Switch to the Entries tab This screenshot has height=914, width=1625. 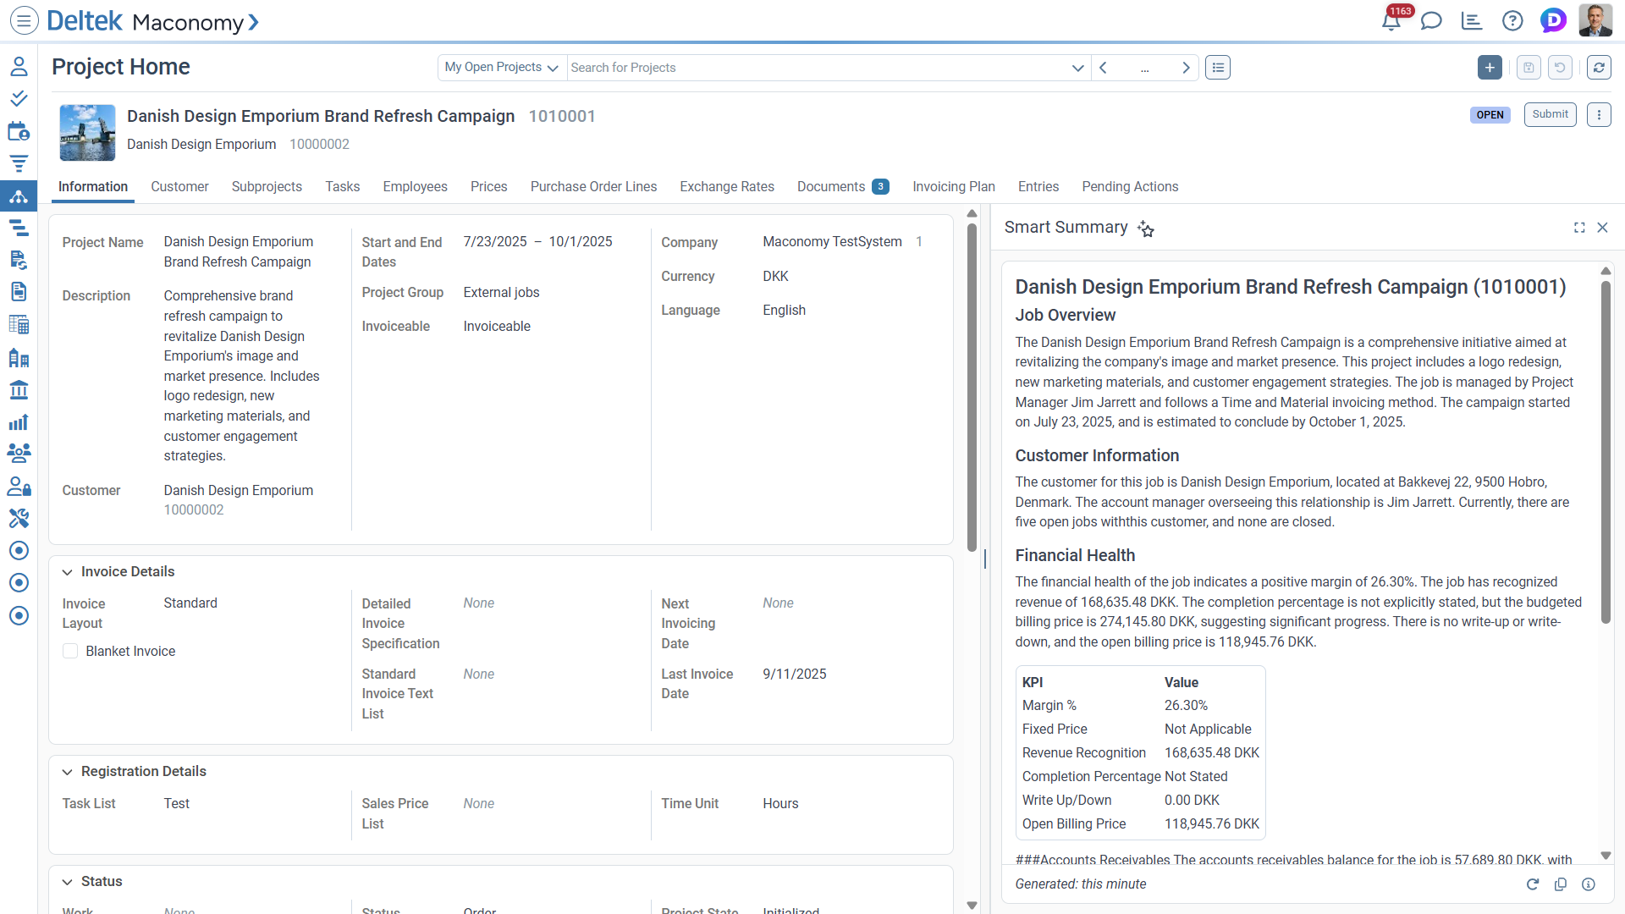tap(1038, 187)
